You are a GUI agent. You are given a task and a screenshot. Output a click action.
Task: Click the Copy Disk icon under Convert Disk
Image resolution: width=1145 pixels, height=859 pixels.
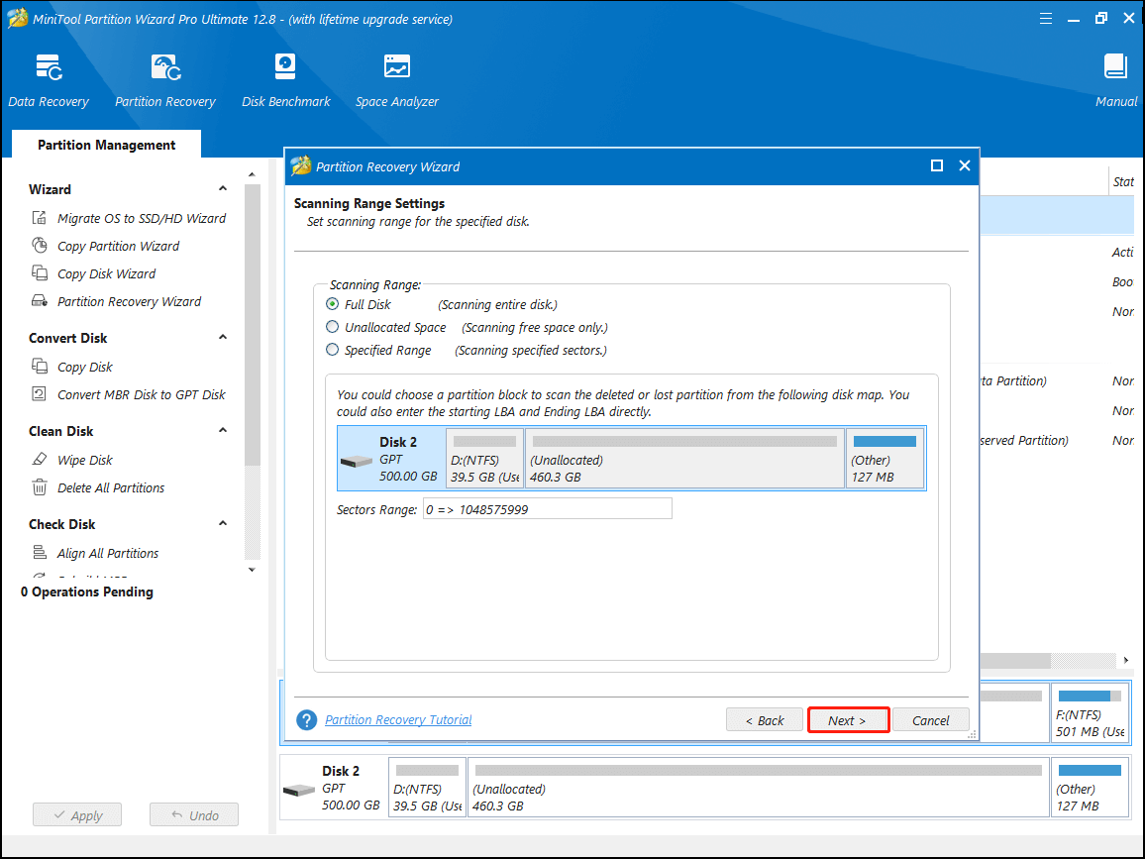pyautogui.click(x=40, y=366)
